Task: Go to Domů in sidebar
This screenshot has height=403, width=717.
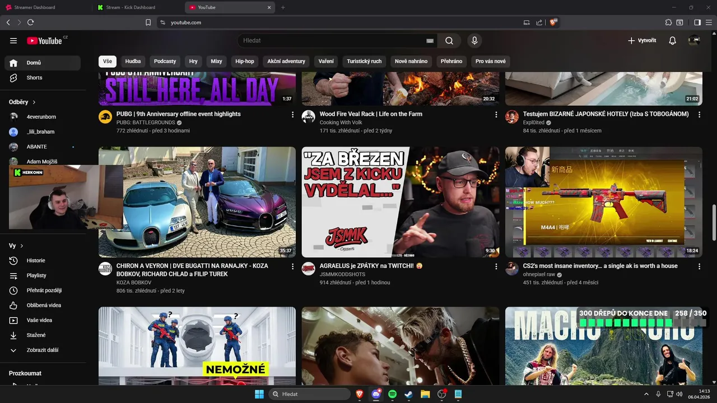Action: pos(43,63)
